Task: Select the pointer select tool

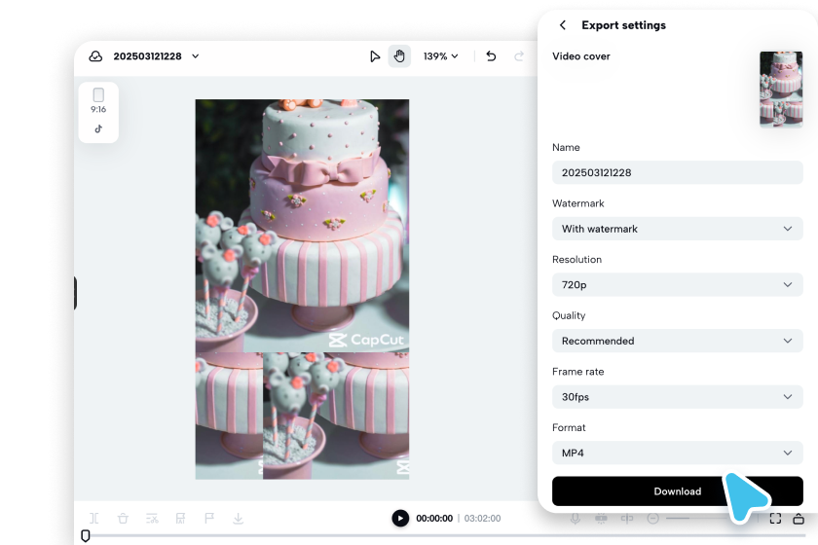Action: click(x=375, y=56)
